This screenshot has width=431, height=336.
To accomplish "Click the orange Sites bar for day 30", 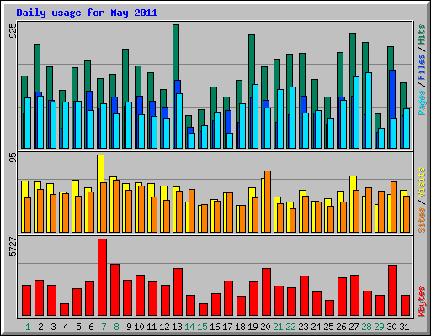I will tap(394, 207).
